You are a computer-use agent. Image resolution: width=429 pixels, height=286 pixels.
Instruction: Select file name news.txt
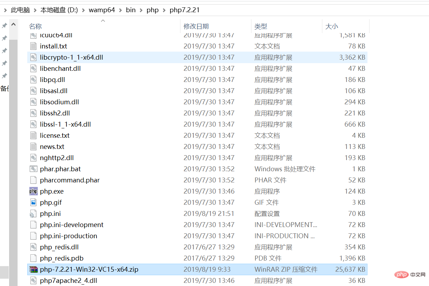[x=52, y=146]
